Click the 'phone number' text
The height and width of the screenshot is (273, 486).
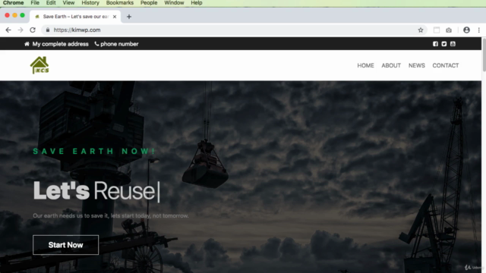119,44
